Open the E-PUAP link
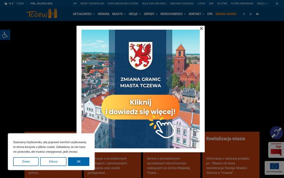The height and width of the screenshot is (178, 284). click(201, 4)
